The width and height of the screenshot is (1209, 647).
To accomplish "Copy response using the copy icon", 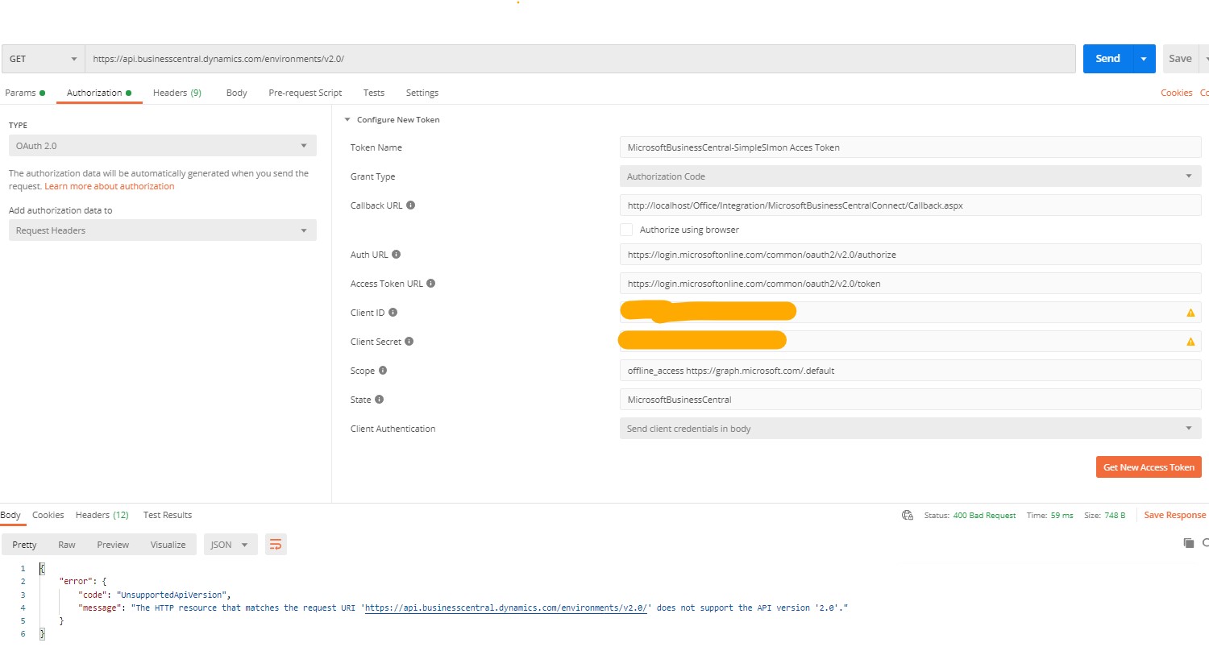I will (1188, 544).
